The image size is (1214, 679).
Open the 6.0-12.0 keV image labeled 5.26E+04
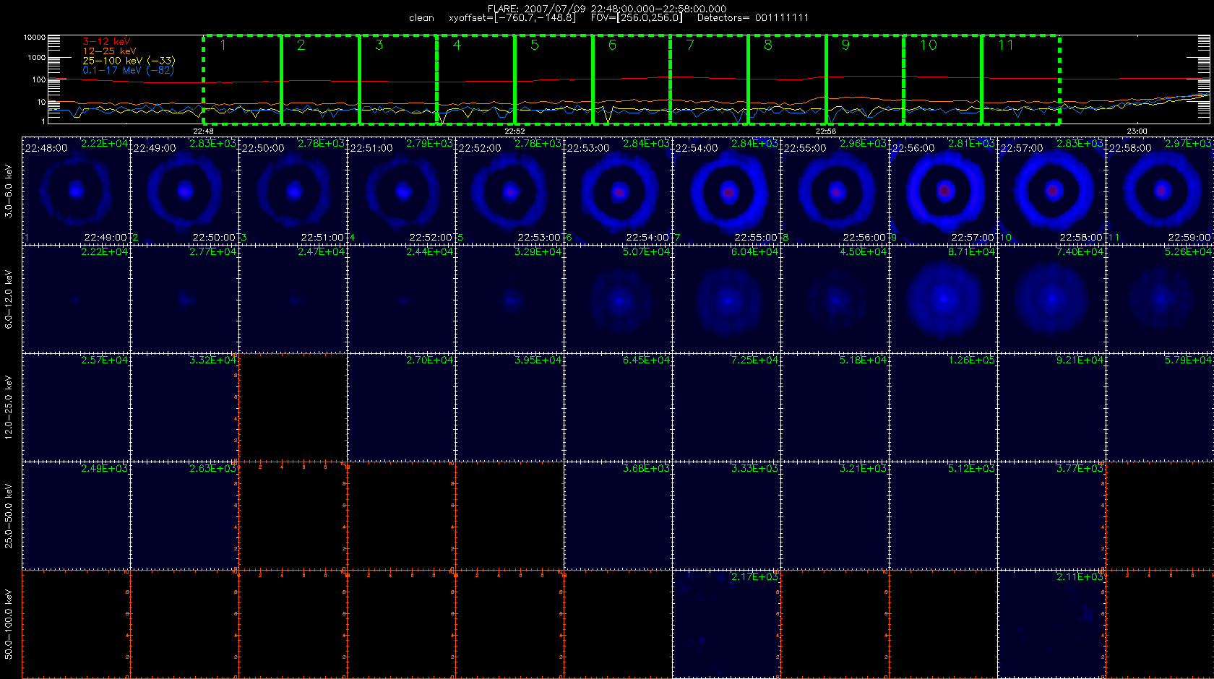[x=1160, y=299]
